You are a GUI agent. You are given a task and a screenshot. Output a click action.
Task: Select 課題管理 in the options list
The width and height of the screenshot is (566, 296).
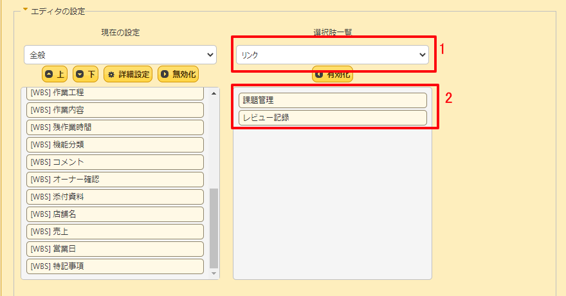pos(333,100)
